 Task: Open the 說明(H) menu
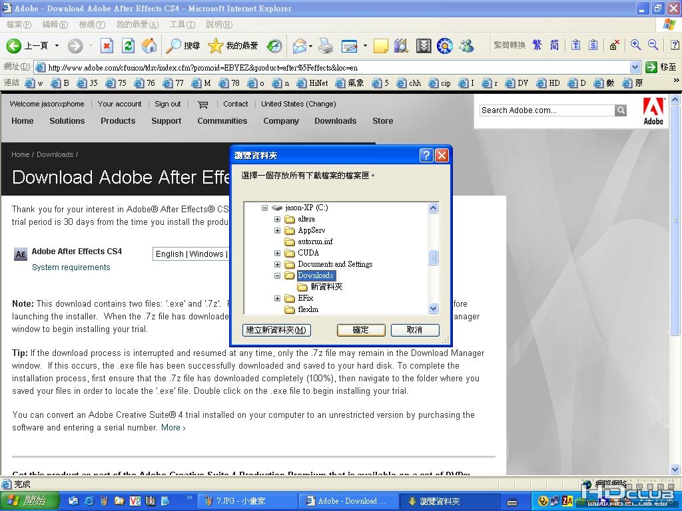point(219,25)
